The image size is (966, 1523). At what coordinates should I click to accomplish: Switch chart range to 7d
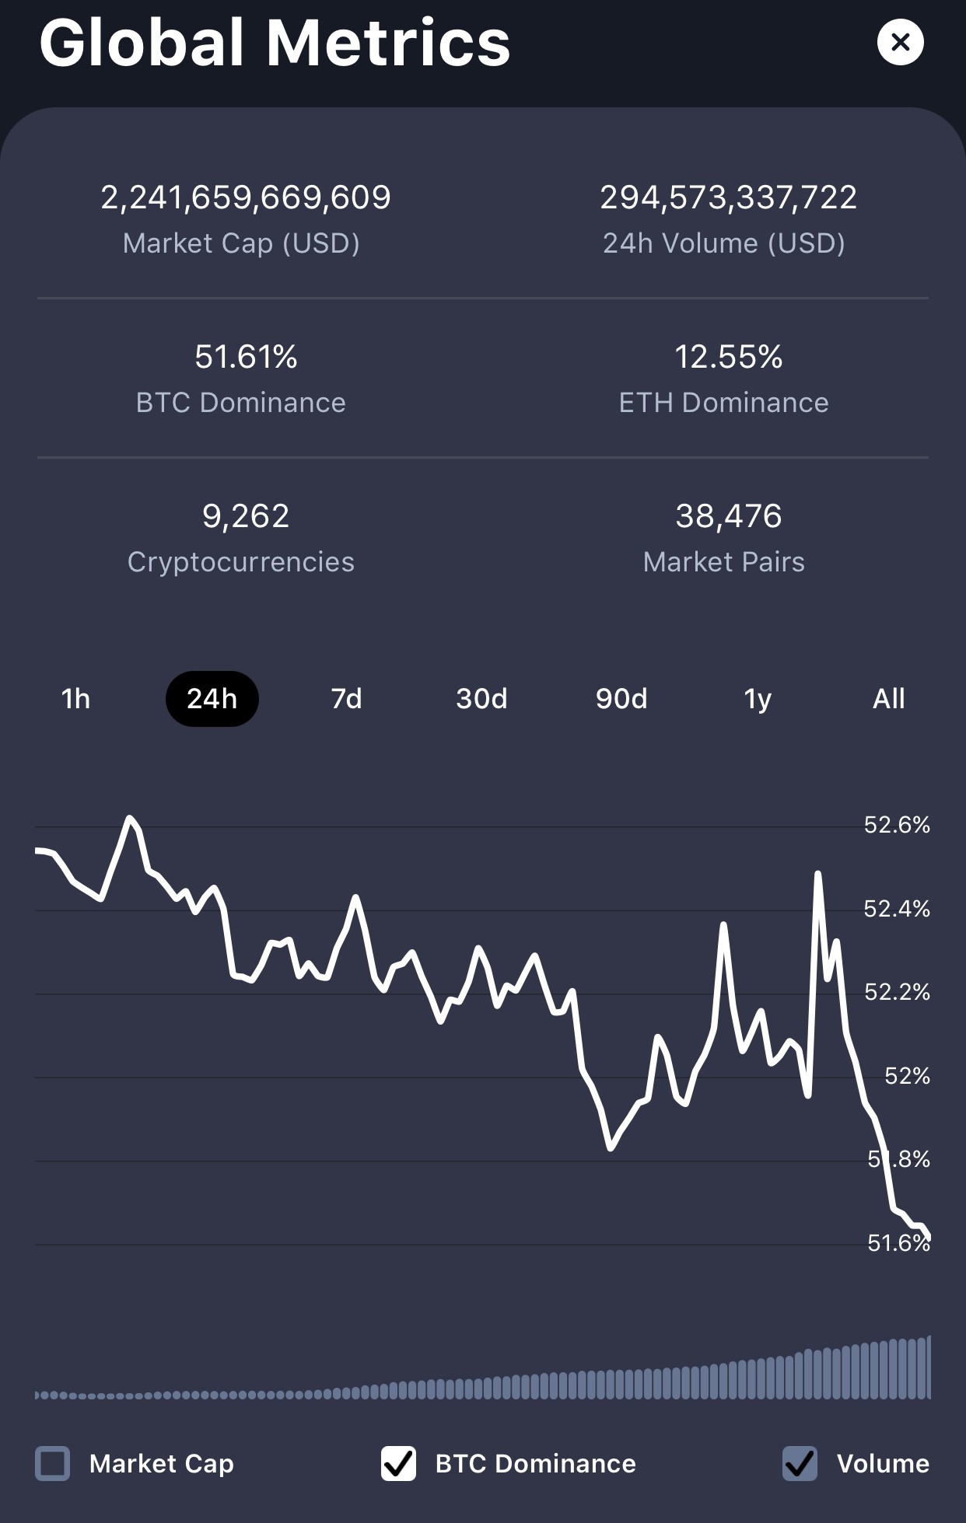coord(347,699)
